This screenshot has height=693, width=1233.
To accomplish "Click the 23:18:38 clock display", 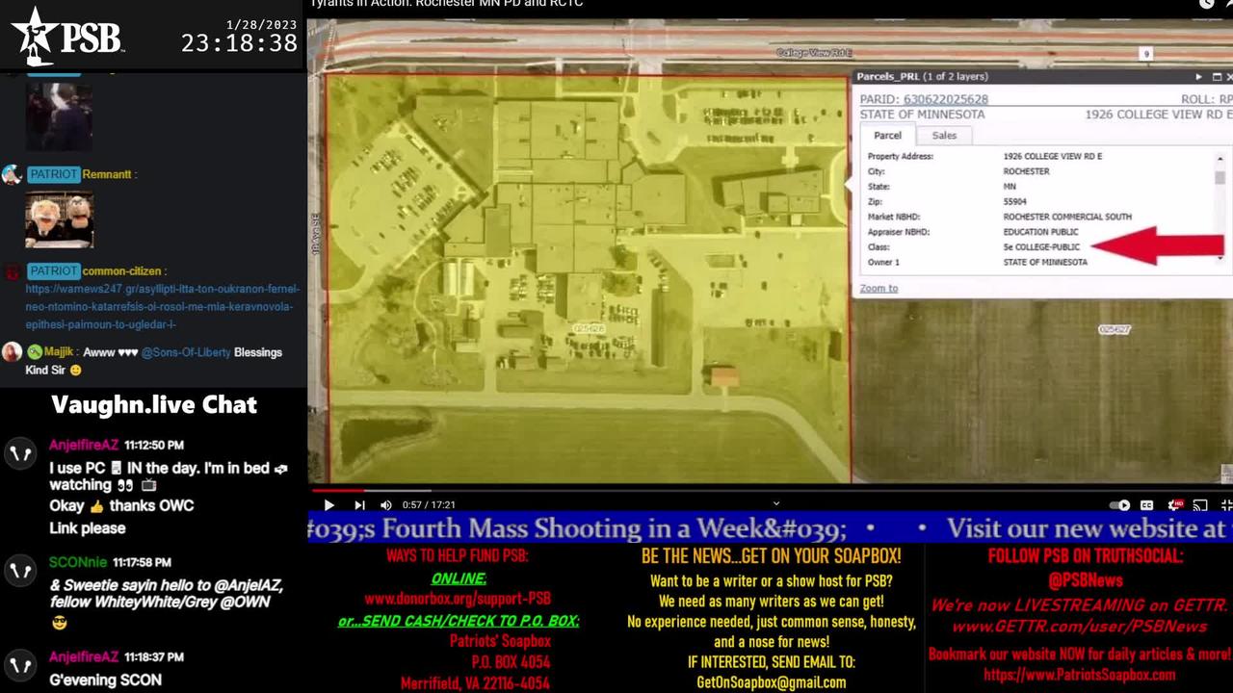I will (239, 43).
